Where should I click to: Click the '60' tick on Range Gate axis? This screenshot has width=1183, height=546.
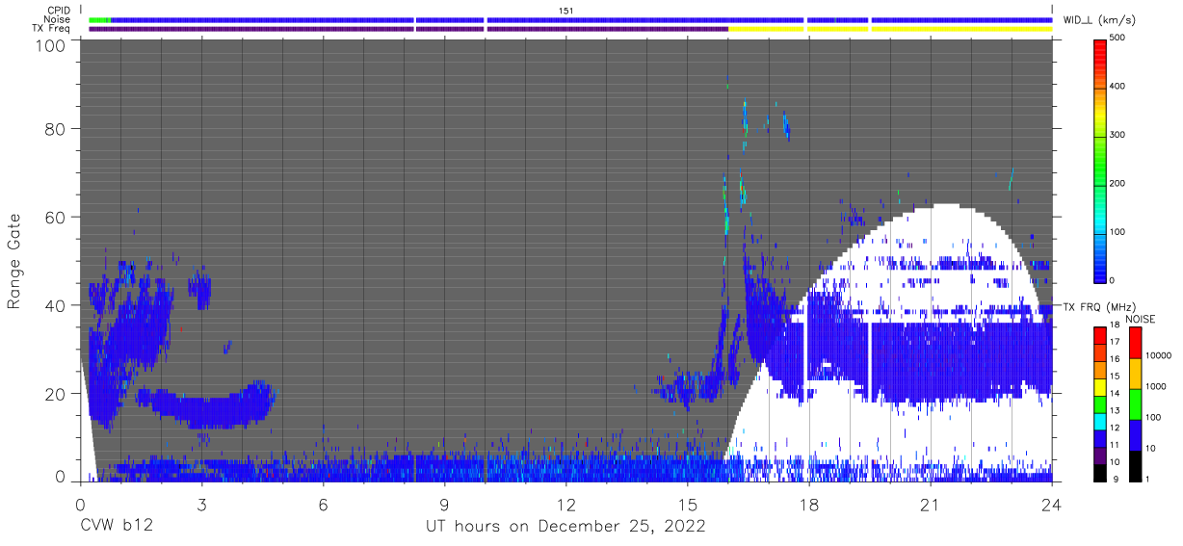pyautogui.click(x=56, y=217)
